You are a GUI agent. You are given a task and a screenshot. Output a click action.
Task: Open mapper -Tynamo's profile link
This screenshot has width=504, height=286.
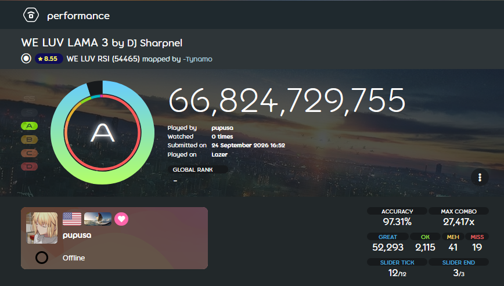(x=197, y=59)
